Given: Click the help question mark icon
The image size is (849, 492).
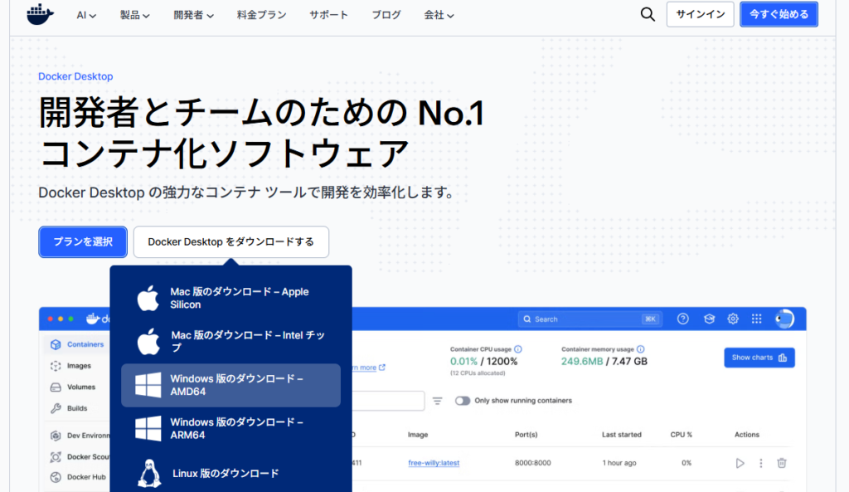Looking at the screenshot, I should 683,319.
